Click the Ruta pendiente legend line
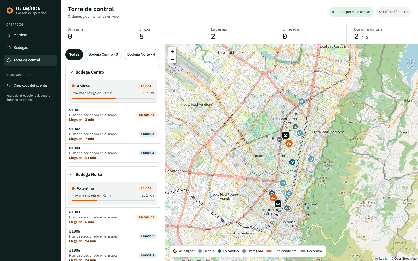 coord(269,251)
